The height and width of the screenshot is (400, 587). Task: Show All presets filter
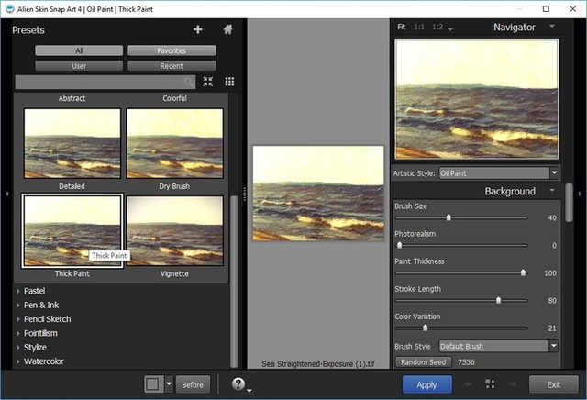coord(79,50)
